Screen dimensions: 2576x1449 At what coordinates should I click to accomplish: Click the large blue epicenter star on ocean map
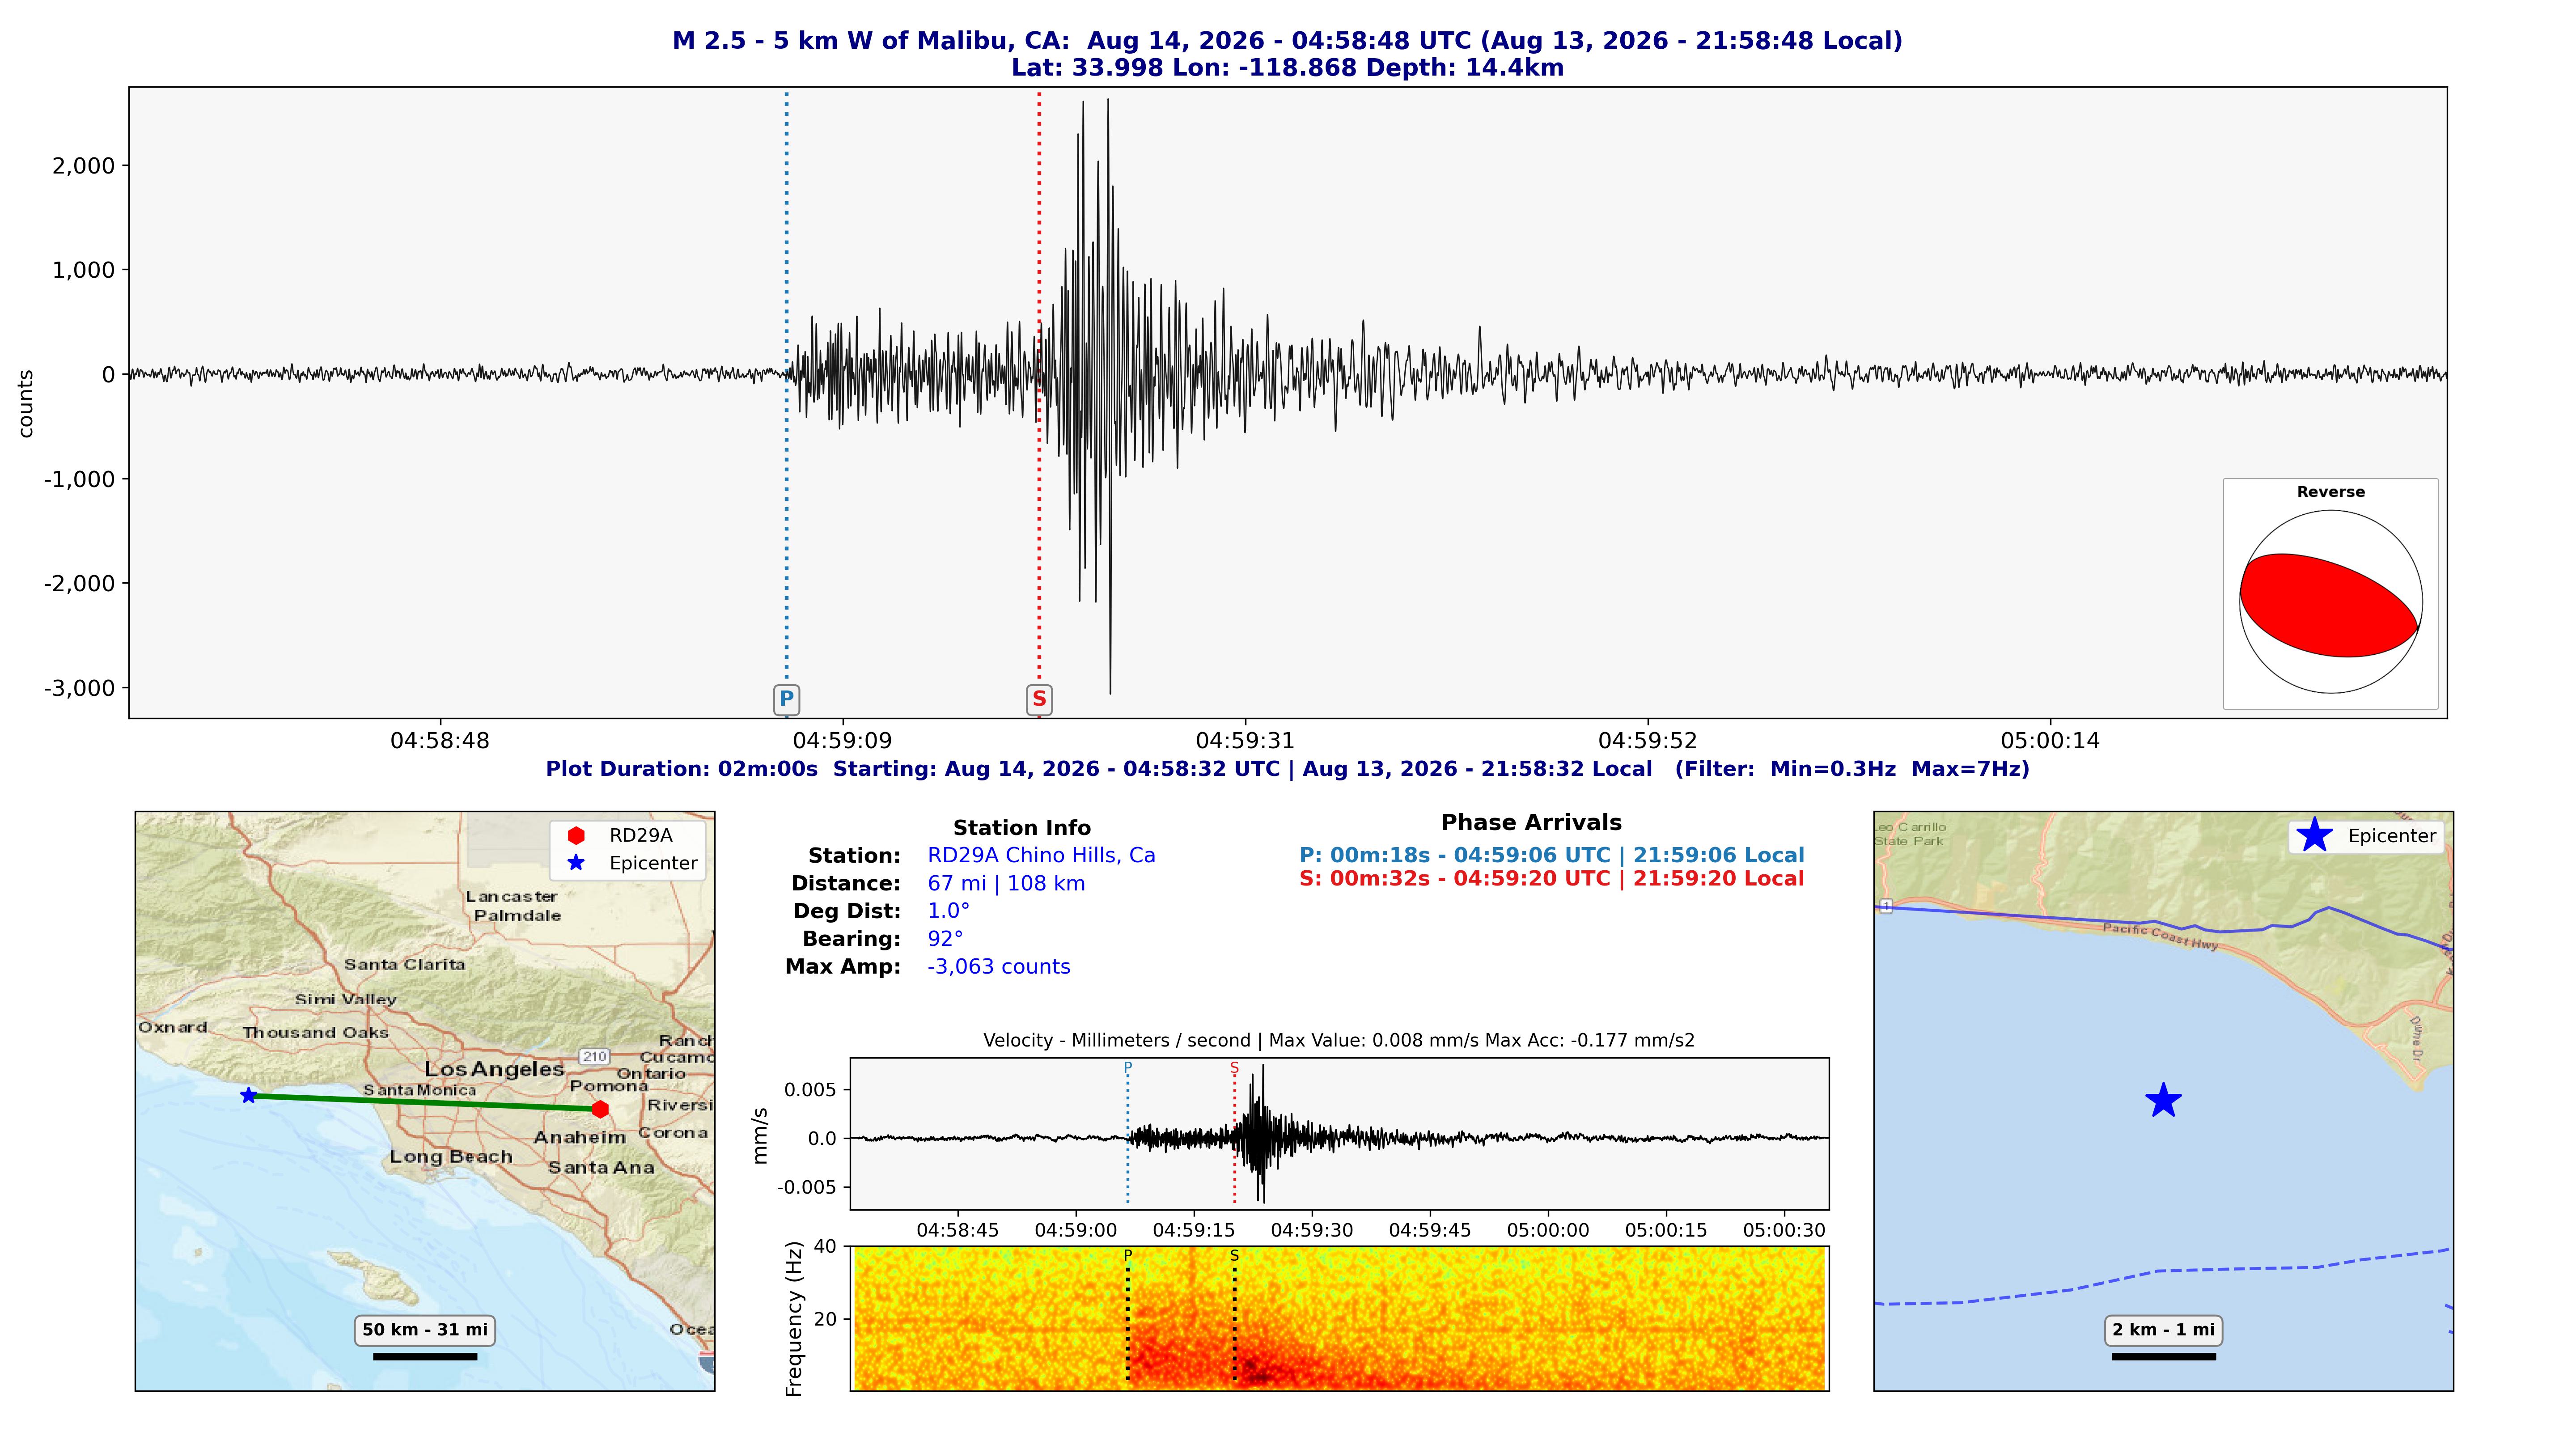pos(2163,1100)
